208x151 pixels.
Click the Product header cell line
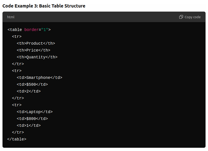tap(36, 43)
